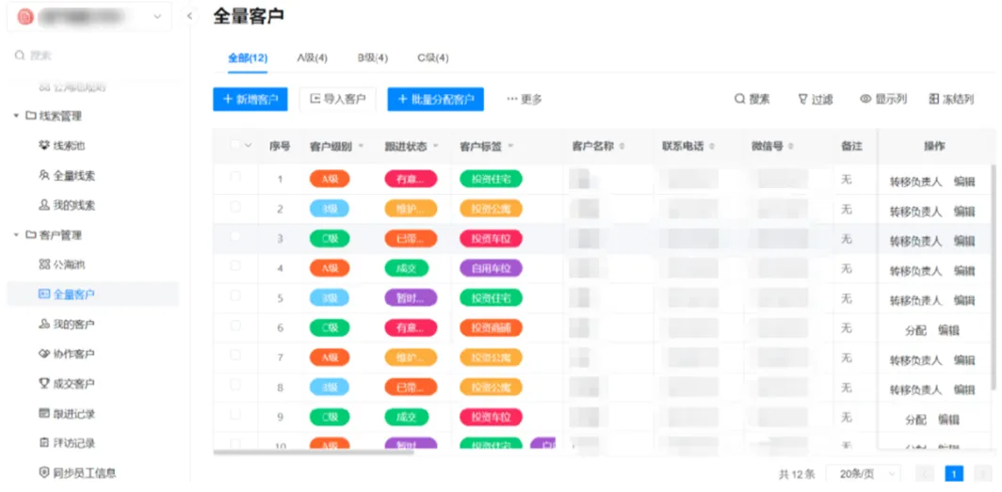Sort by 客户名称 column arrows
This screenshot has height=492, width=1002.
coord(622,146)
